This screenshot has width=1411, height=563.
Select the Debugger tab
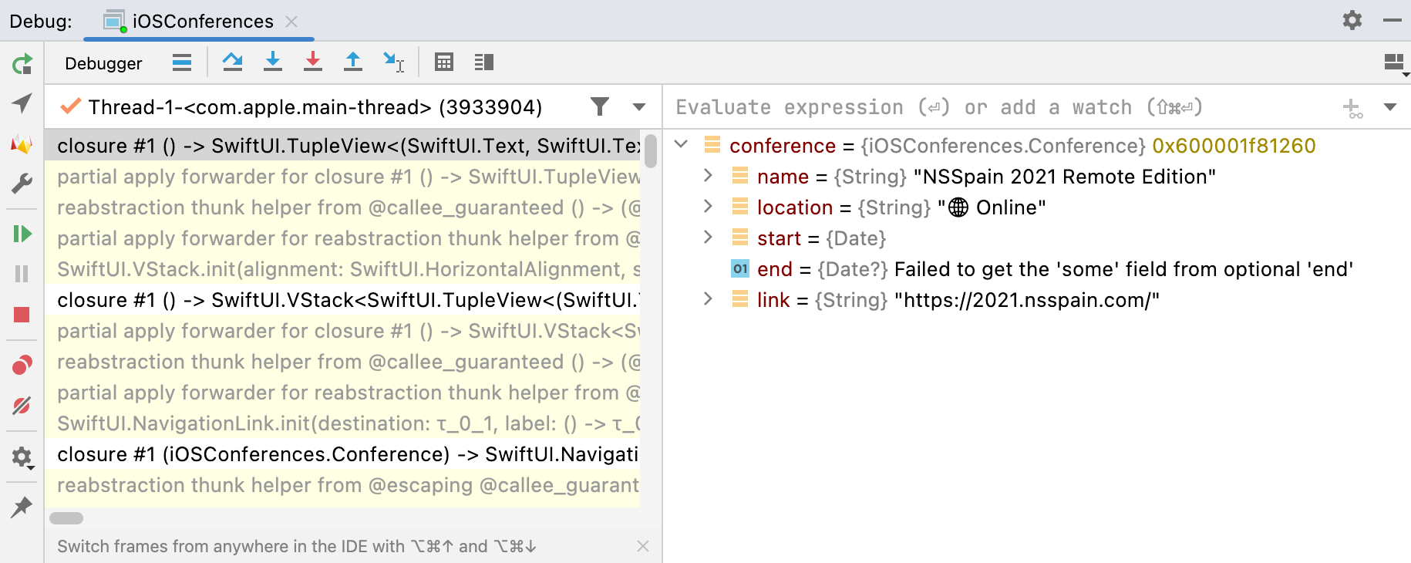click(x=103, y=63)
